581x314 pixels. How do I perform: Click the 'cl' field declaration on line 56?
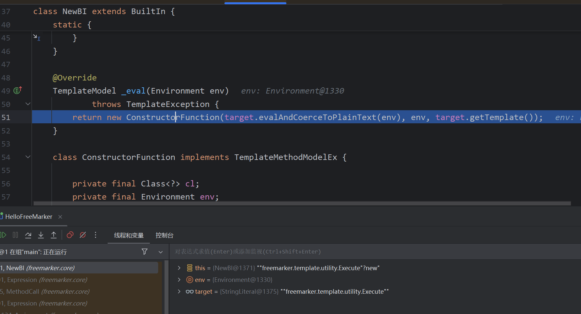(x=190, y=184)
